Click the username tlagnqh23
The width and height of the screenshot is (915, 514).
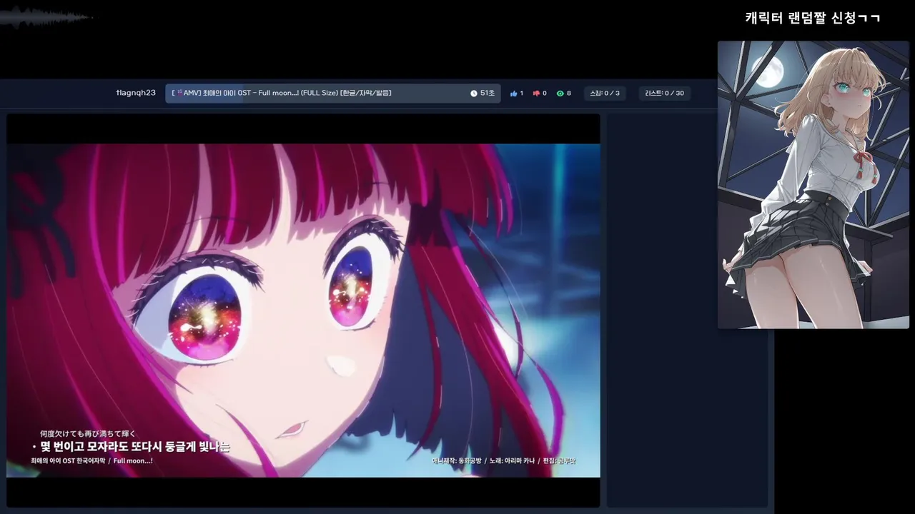(x=136, y=93)
